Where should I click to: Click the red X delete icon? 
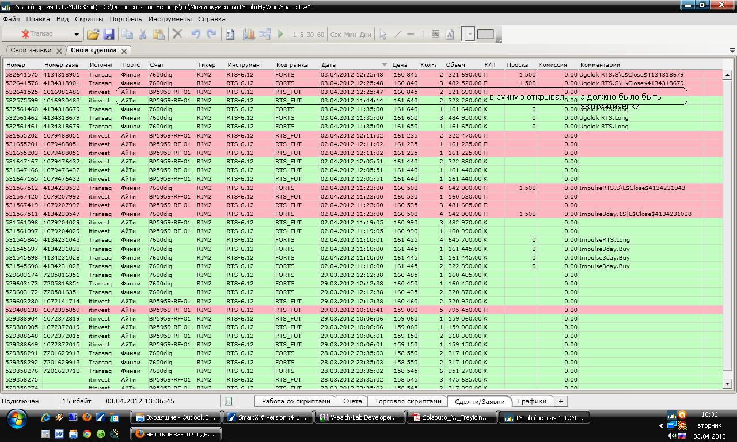click(x=177, y=35)
